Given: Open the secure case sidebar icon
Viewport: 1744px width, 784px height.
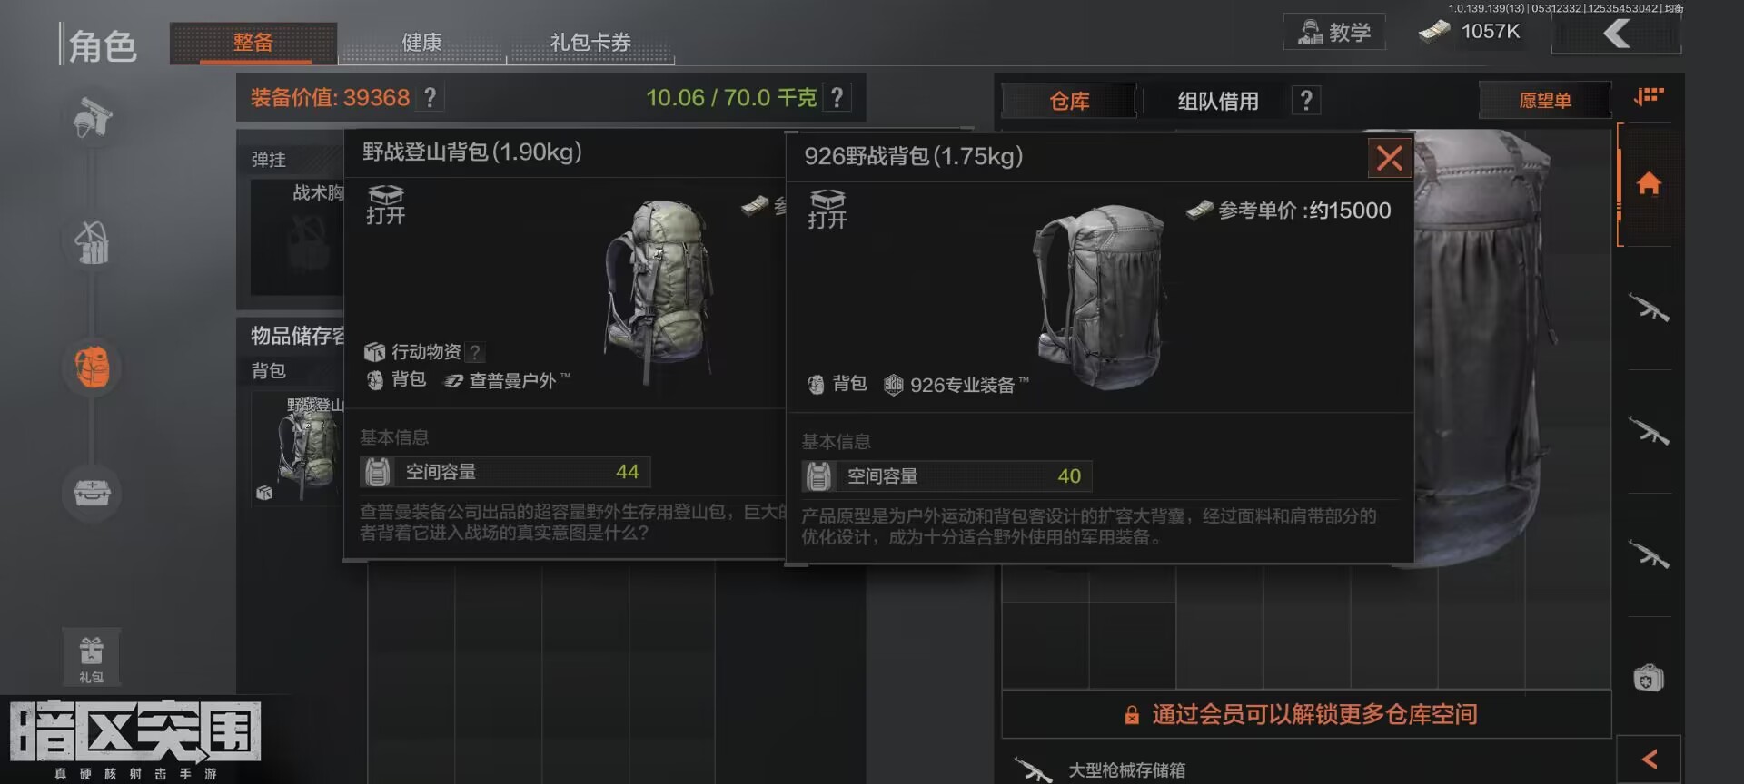Looking at the screenshot, I should click(92, 493).
